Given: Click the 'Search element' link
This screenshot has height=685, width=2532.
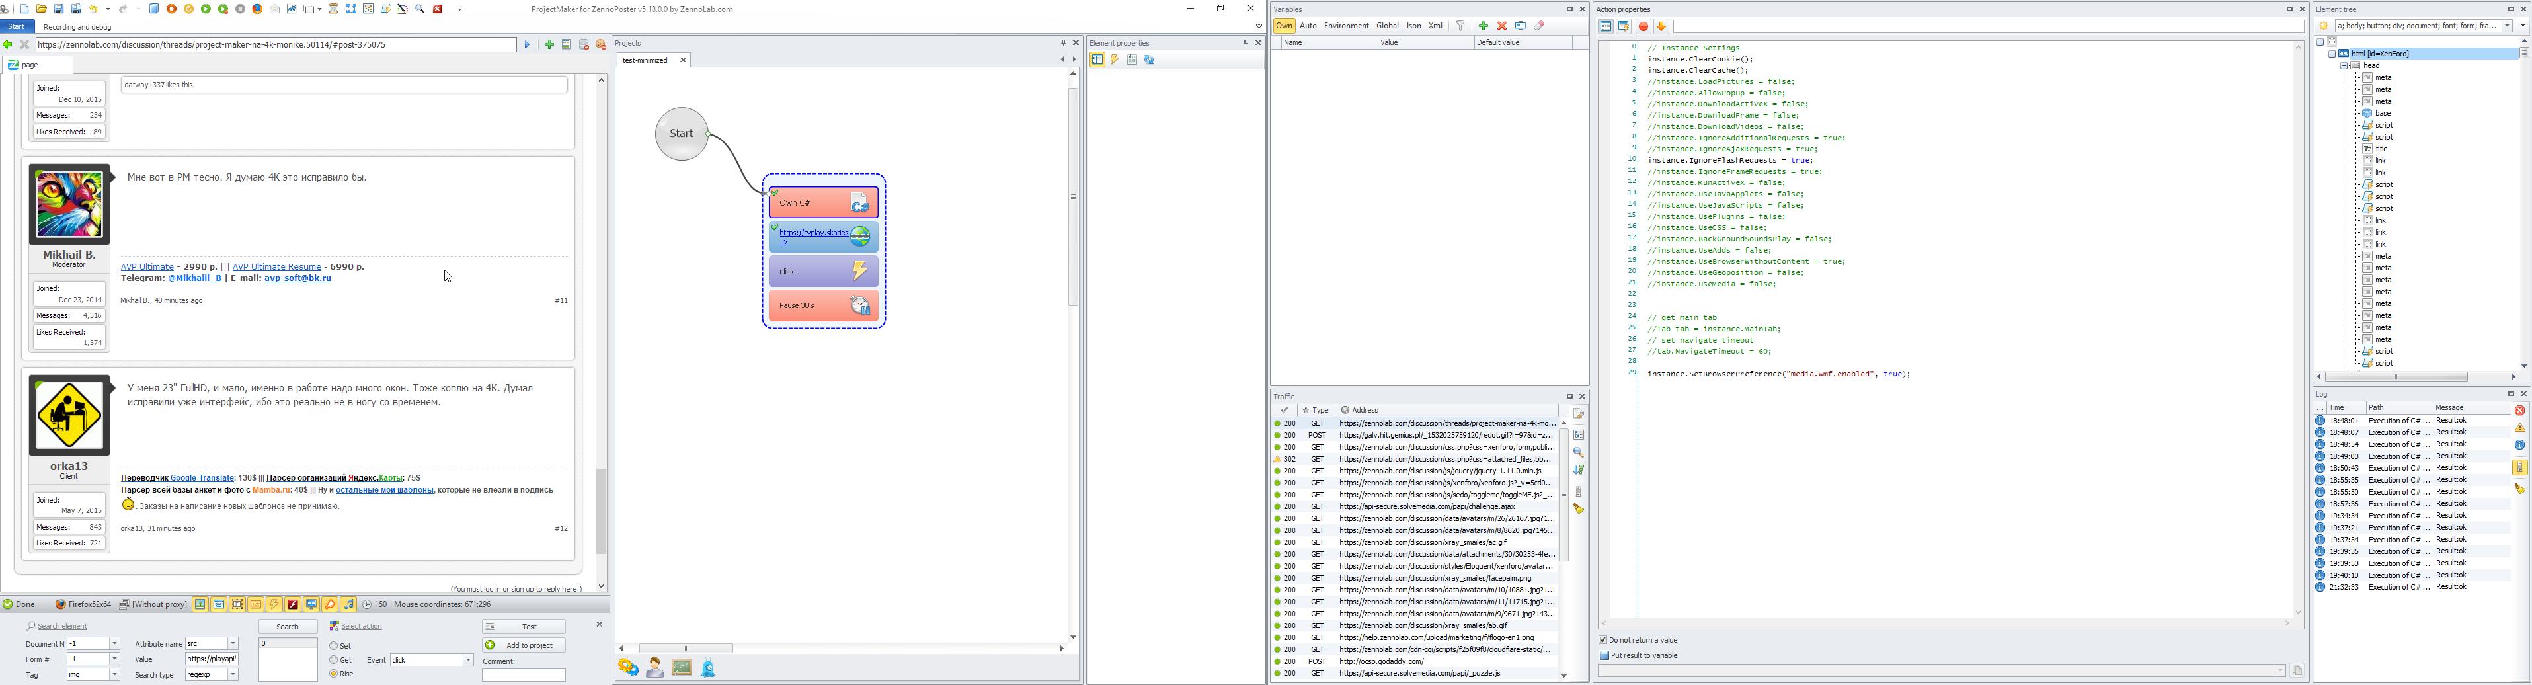Looking at the screenshot, I should click(x=62, y=626).
